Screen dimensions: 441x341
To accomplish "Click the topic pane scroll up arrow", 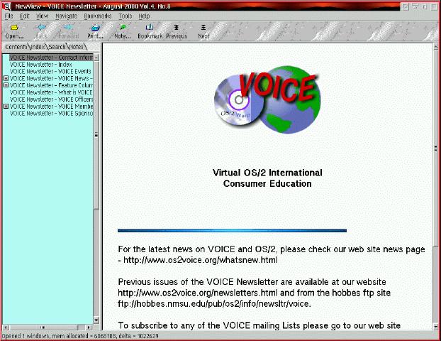I will pos(436,47).
